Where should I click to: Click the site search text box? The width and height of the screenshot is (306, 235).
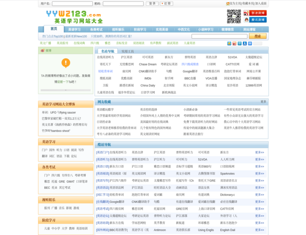pyautogui.click(x=219, y=36)
